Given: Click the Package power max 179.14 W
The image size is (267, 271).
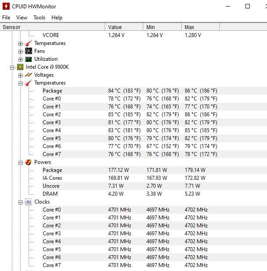Looking at the screenshot, I should tap(195, 170).
